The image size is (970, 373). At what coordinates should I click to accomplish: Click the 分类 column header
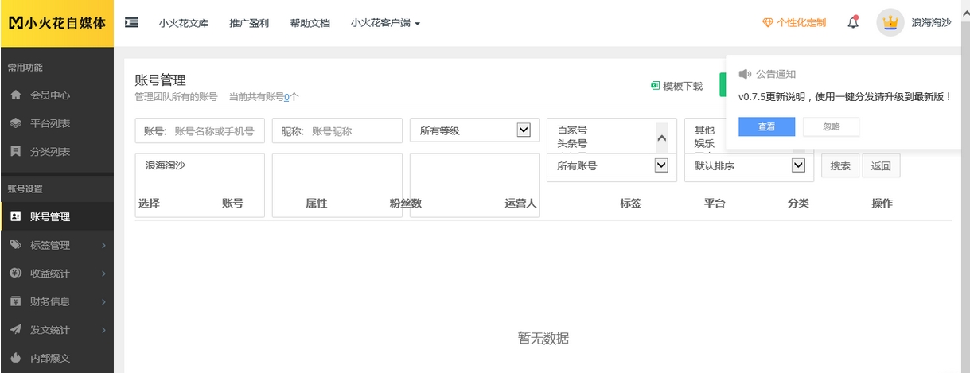coord(798,204)
